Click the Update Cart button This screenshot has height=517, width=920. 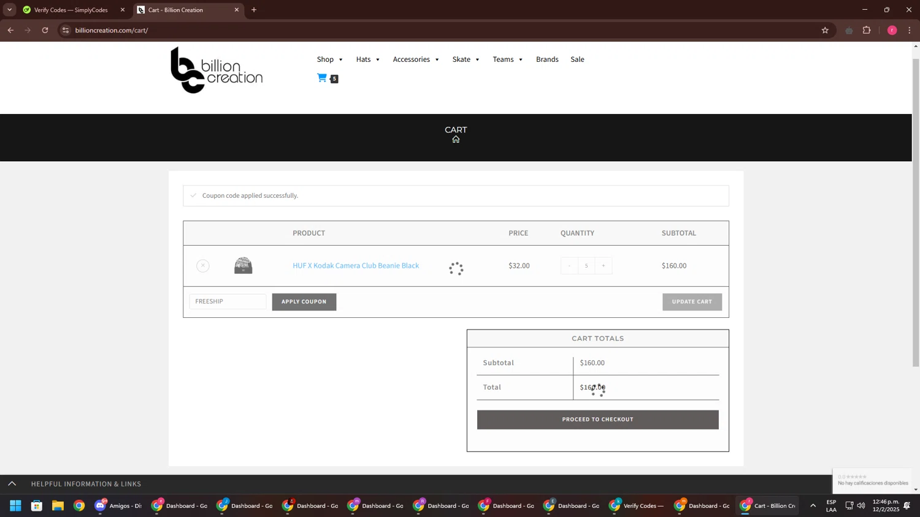tap(692, 302)
